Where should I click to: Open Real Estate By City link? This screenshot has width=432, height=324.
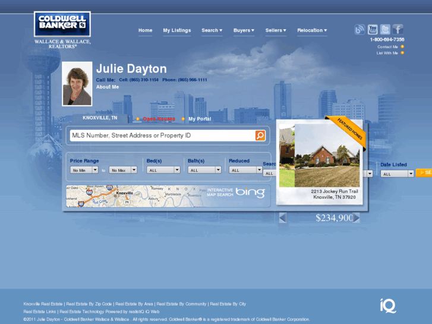228,304
